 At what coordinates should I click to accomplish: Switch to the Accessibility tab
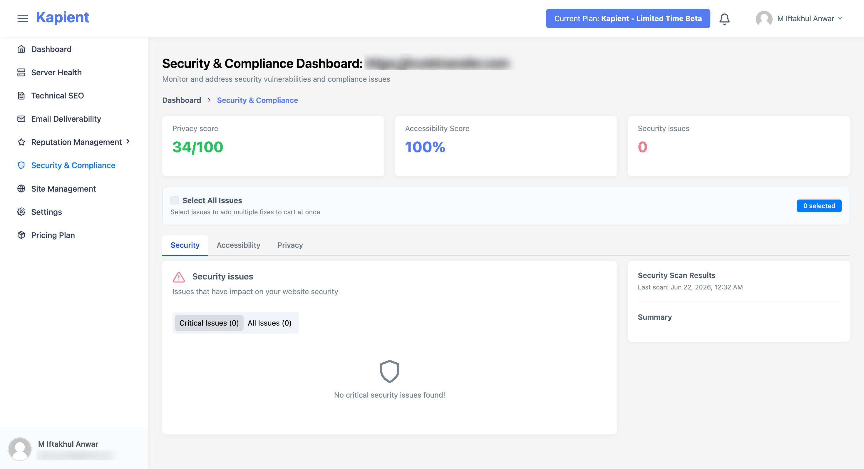pyautogui.click(x=238, y=245)
